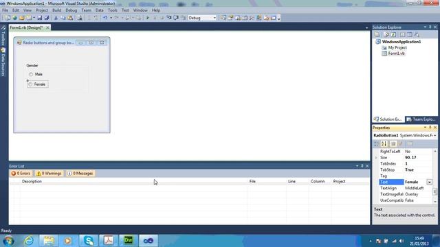Click the Open File folder icon in toolbar

click(21, 18)
